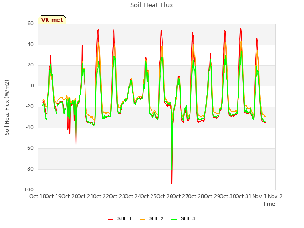Image resolution: width=304 pixels, height=228 pixels.
Task: Click the 40 y-axis tick label
Action: (x=30, y=44)
